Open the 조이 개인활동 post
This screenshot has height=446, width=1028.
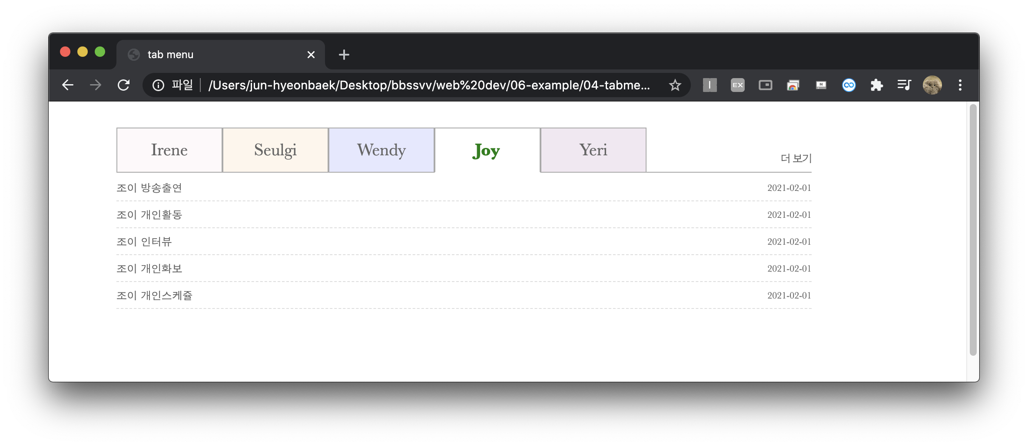[149, 215]
